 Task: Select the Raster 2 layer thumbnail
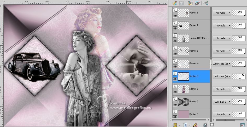click(x=184, y=102)
